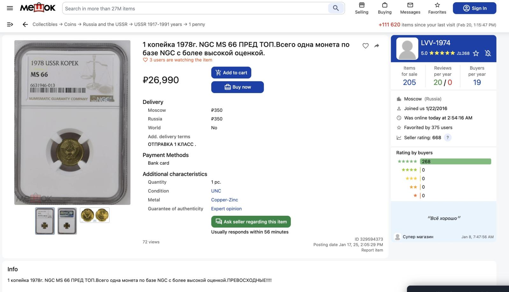Image resolution: width=509 pixels, height=292 pixels.
Task: Open the Buying section
Action: click(x=385, y=8)
